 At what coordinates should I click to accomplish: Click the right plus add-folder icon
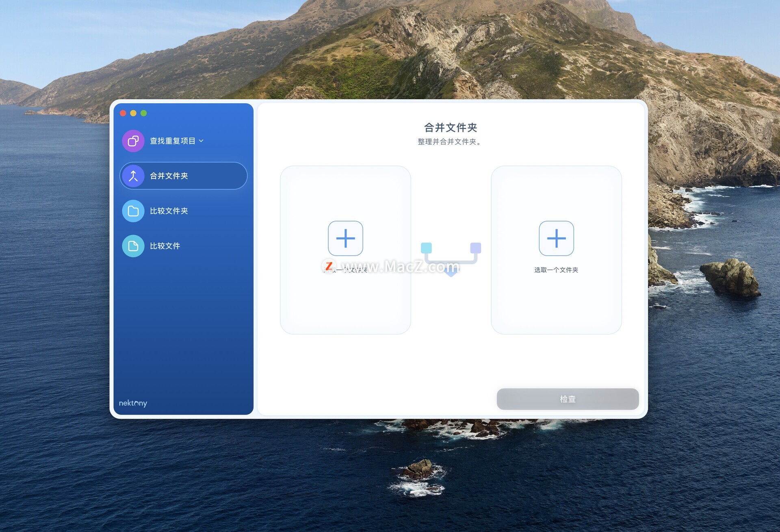pos(556,238)
